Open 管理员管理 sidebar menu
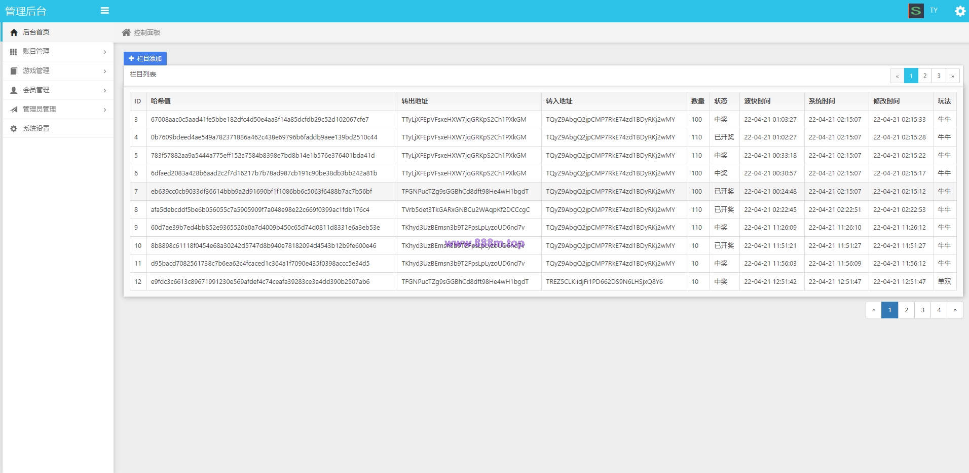 click(58, 109)
